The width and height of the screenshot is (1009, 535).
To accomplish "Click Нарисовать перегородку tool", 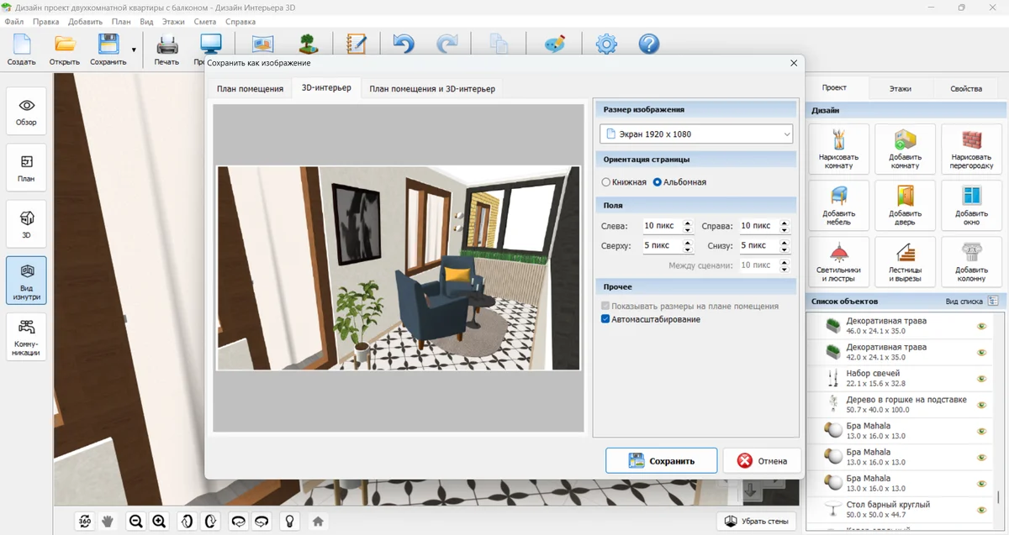I will point(971,149).
